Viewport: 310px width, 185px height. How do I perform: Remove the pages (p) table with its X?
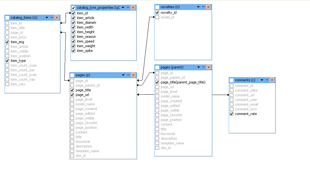pos(133,75)
